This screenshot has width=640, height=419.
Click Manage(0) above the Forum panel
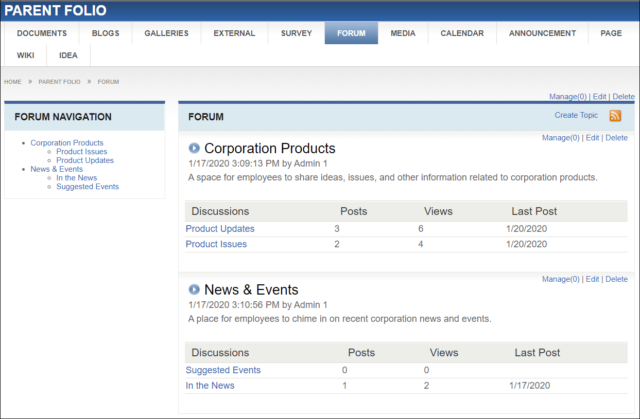tap(568, 97)
